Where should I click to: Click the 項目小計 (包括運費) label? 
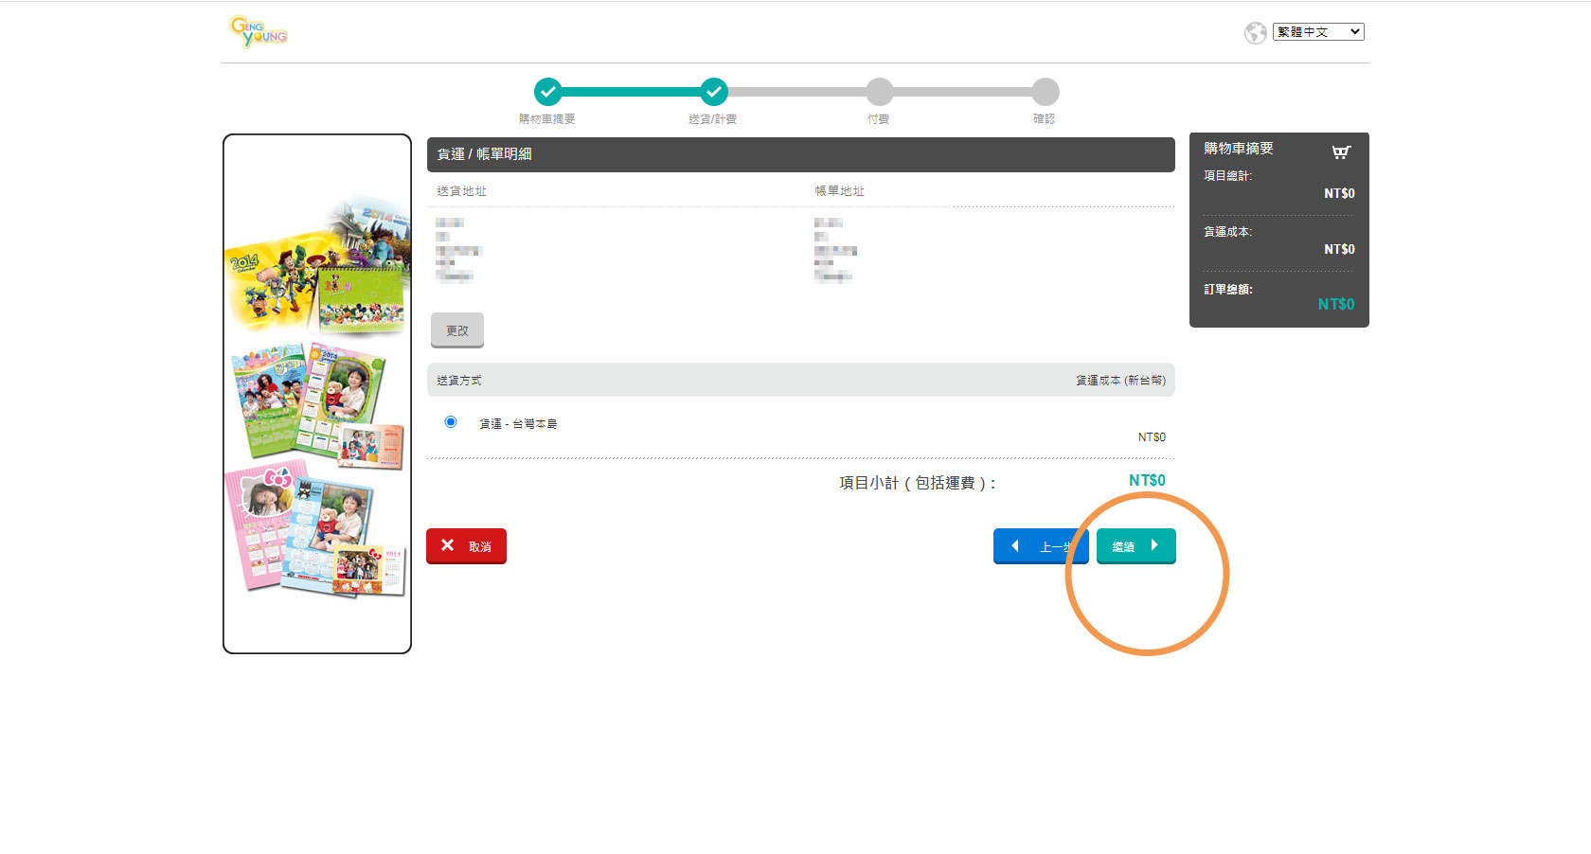pyautogui.click(x=918, y=483)
